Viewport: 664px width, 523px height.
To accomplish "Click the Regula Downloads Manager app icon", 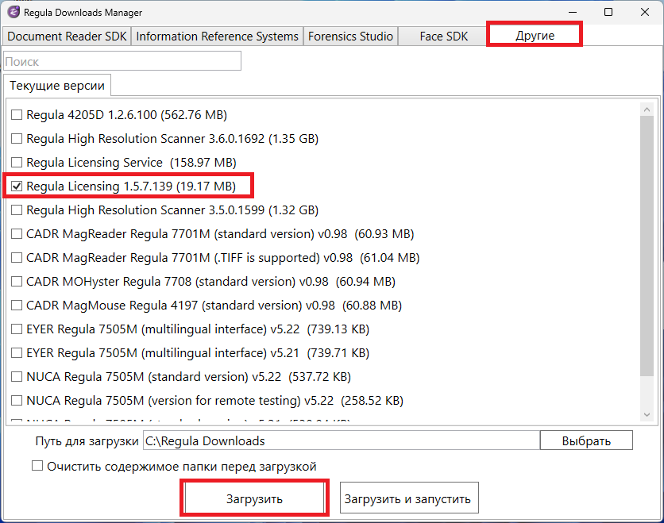I will point(14,12).
